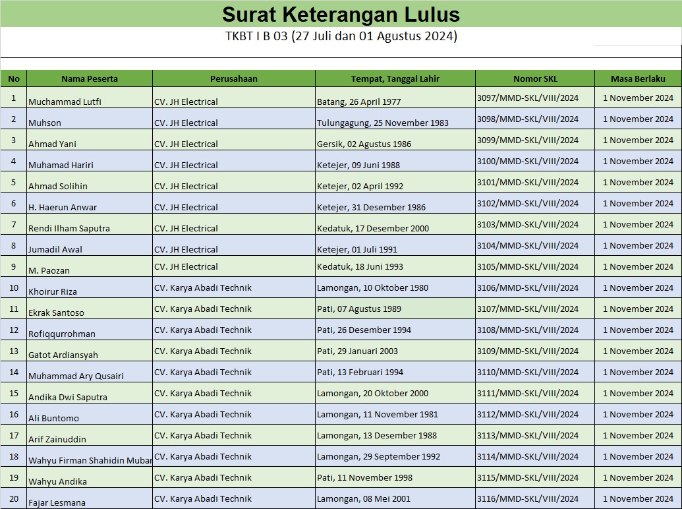682x509 pixels.
Task: Select SKL number '3097/MMD-SKL/VIII/2024'
Action: [x=535, y=98]
